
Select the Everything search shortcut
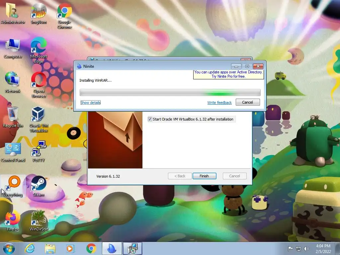[x=13, y=186]
